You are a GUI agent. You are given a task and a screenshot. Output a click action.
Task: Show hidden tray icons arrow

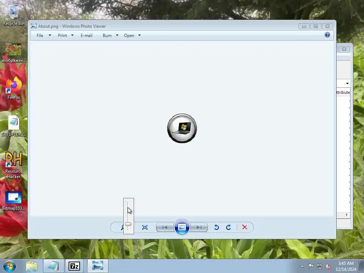pyautogui.click(x=302, y=266)
